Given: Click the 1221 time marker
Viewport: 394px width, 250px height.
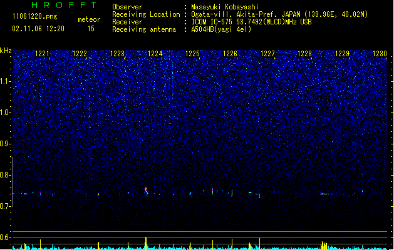Looking at the screenshot, I should (42, 54).
